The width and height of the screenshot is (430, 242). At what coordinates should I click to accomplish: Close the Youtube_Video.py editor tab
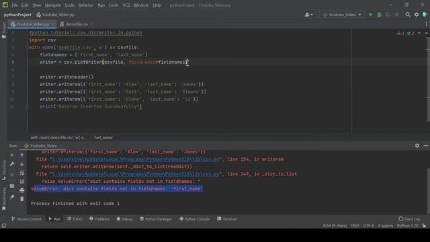coord(52,24)
